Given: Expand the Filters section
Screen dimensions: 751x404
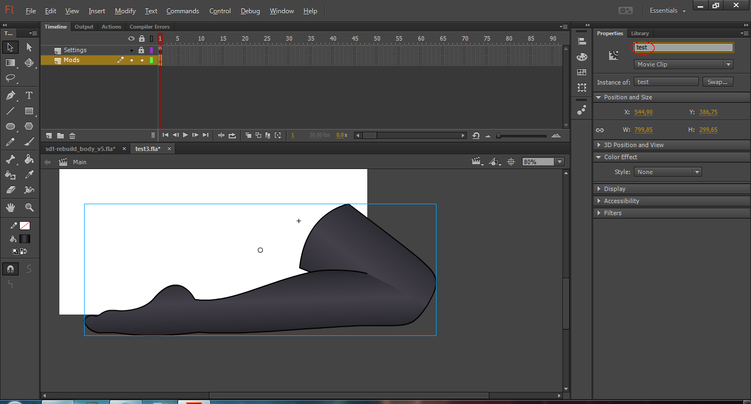Looking at the screenshot, I should point(612,213).
